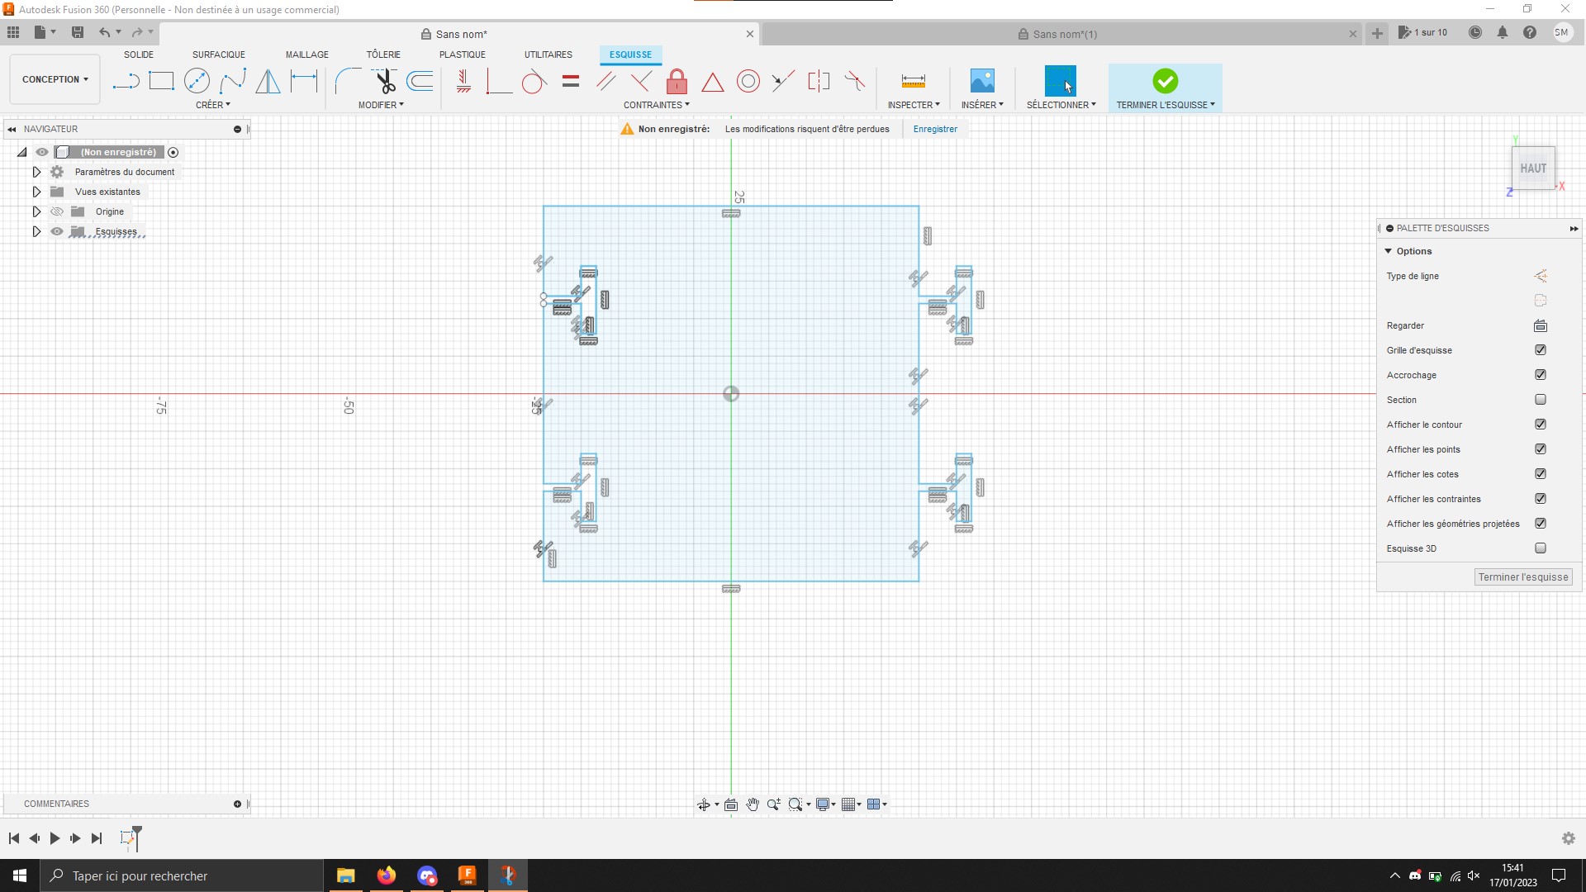
Task: Toggle visibility of Origine folder
Action: pos(57,211)
